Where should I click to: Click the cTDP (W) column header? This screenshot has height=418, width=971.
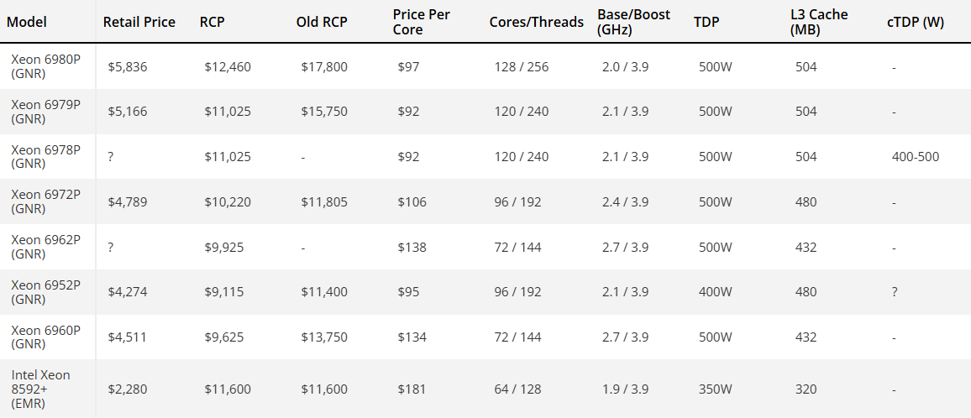click(x=916, y=22)
